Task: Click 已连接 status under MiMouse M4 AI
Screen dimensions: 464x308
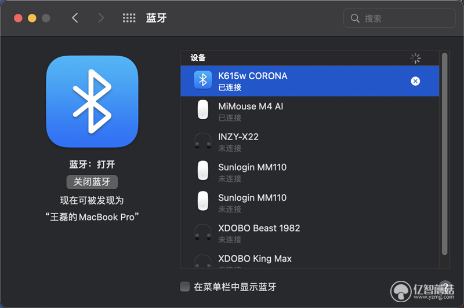Action: [x=230, y=118]
